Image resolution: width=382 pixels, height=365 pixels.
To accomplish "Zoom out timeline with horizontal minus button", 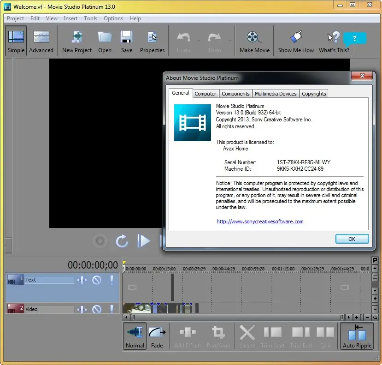I will [x=367, y=317].
